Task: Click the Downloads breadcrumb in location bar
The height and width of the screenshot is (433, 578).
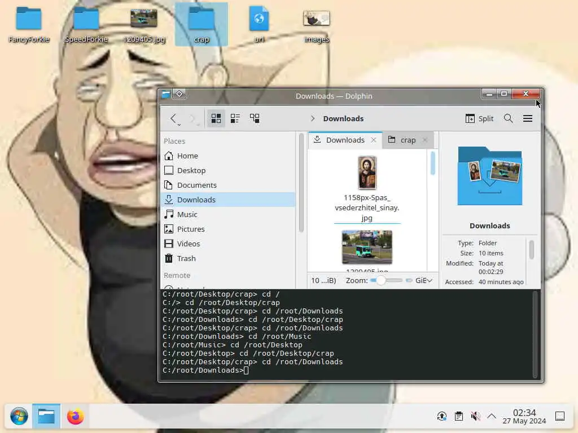Action: coord(343,118)
